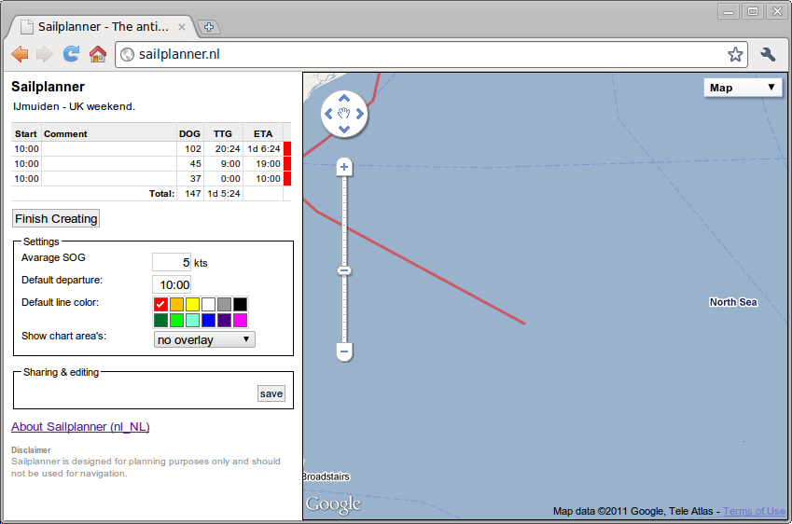The width and height of the screenshot is (792, 524).
Task: Open the Map type dropdown
Action: click(x=743, y=88)
